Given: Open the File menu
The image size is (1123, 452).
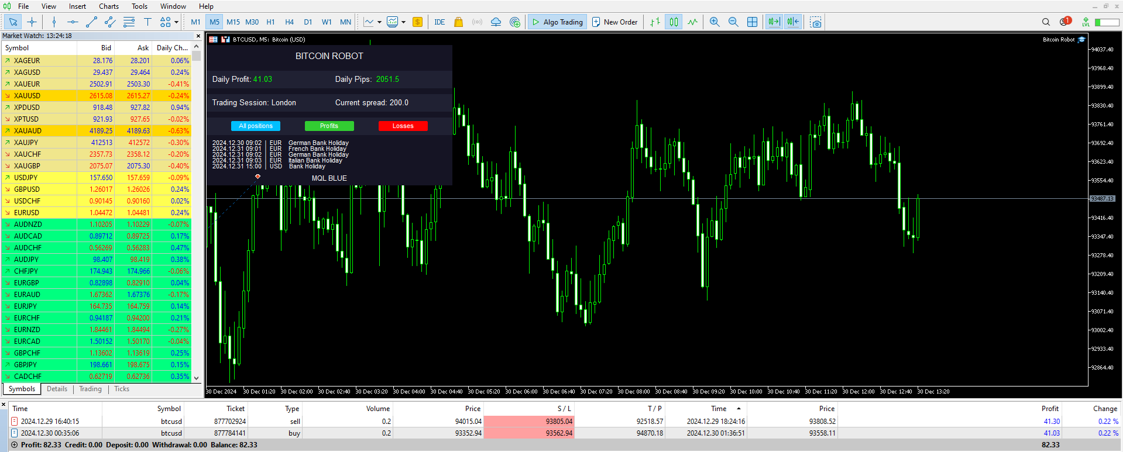Looking at the screenshot, I should coord(23,6).
